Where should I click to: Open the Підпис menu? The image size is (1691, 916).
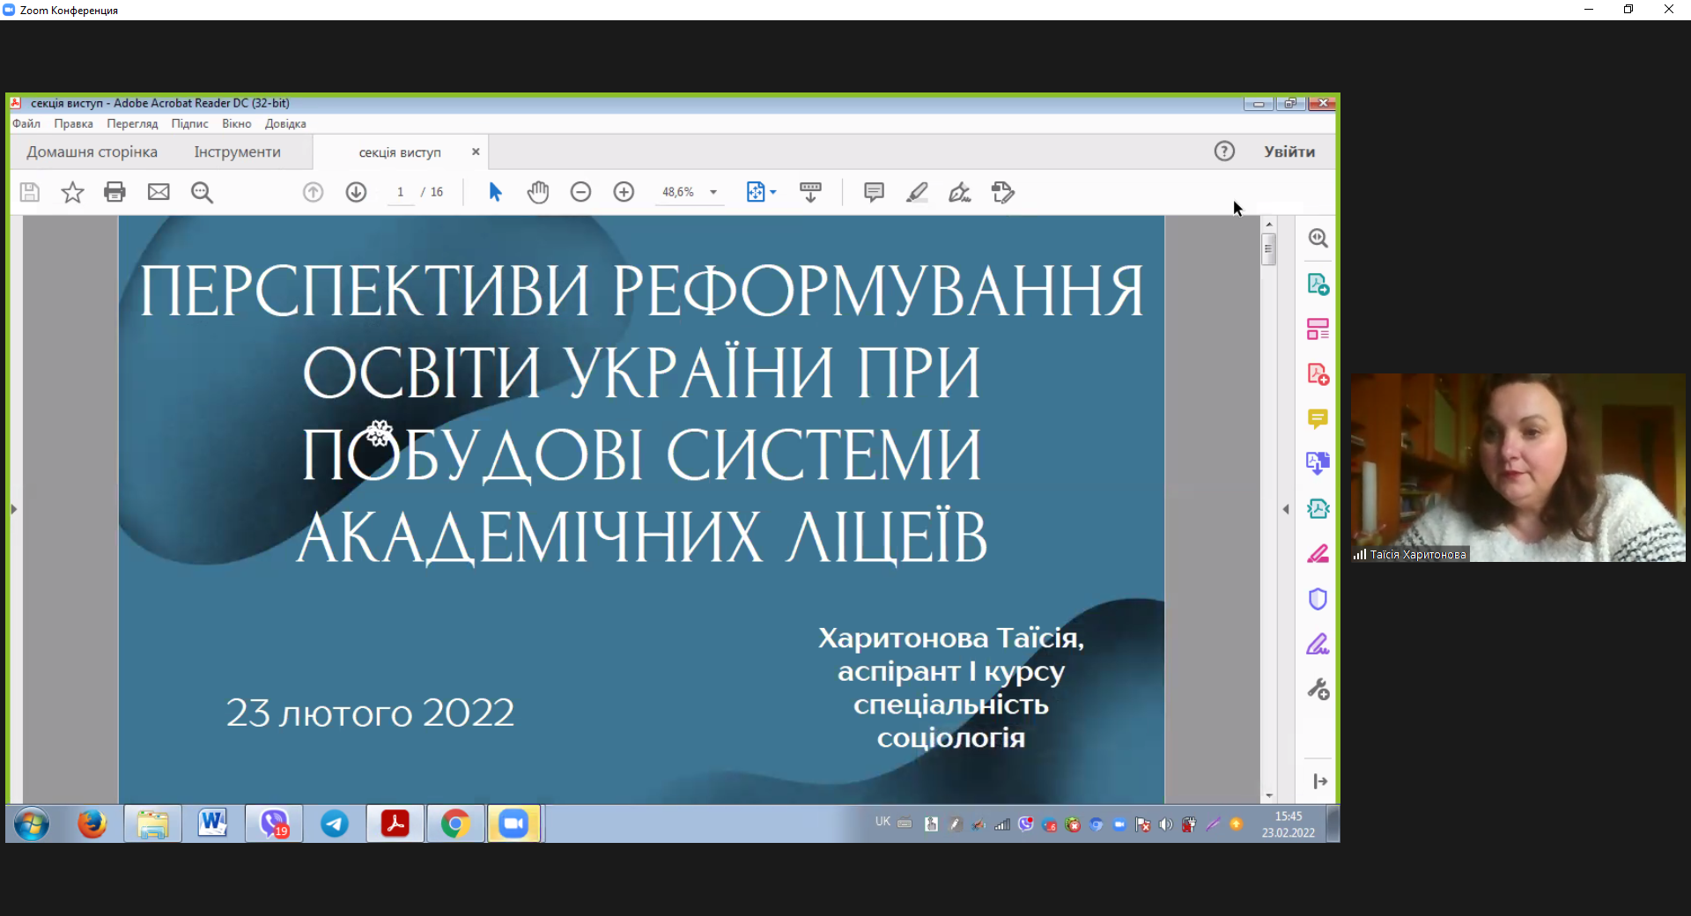[189, 124]
